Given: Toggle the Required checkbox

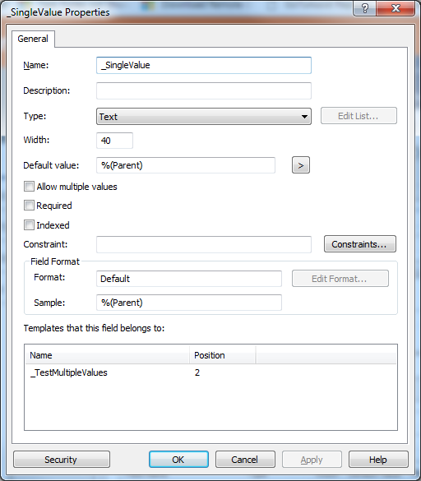Looking at the screenshot, I should click(x=29, y=206).
